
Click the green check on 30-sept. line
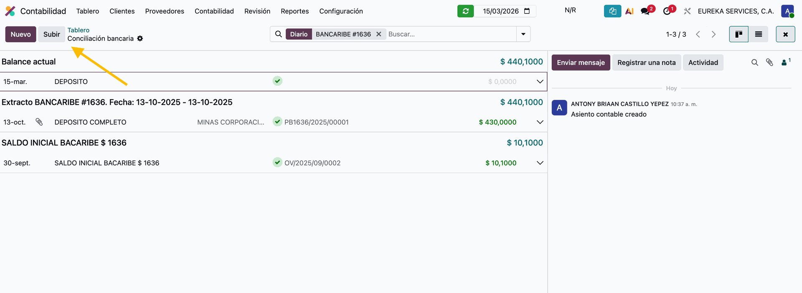point(277,162)
